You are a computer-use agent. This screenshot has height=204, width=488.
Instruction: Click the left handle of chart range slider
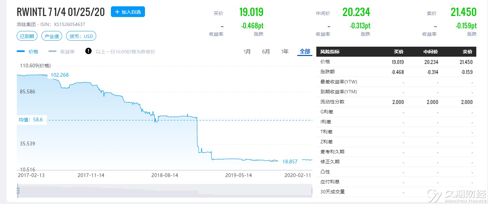tap(18, 191)
